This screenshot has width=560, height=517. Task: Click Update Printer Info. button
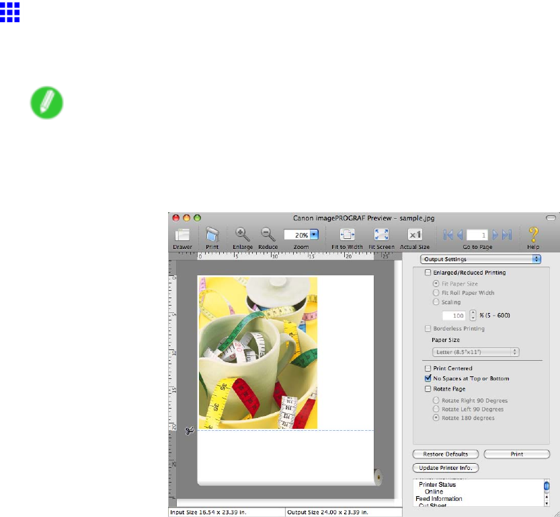pos(445,468)
